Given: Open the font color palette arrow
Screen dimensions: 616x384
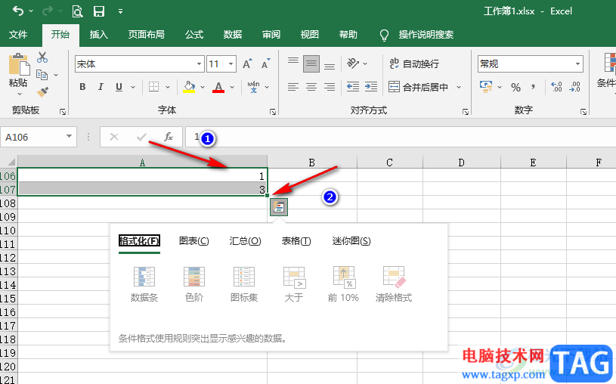Looking at the screenshot, I should click(232, 87).
